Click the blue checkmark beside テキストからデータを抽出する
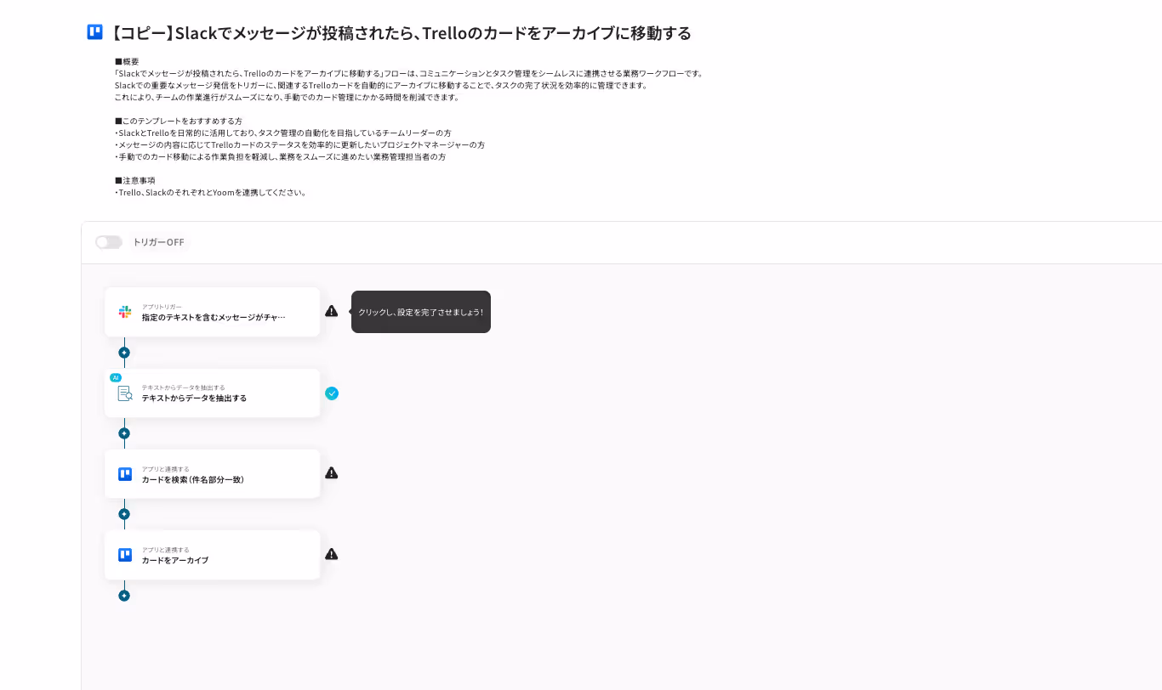1162x690 pixels. coord(332,393)
